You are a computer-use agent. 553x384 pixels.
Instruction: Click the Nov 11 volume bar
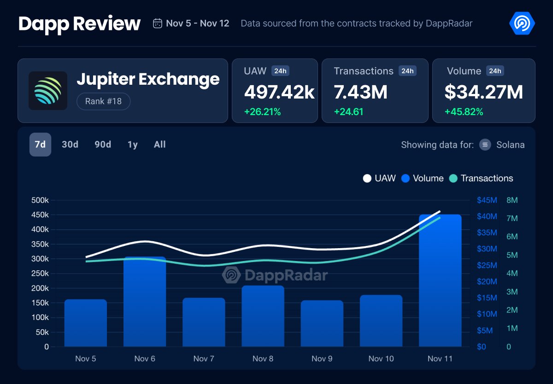[x=440, y=280]
